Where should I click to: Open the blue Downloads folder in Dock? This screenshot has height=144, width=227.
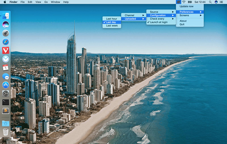click(x=6, y=124)
